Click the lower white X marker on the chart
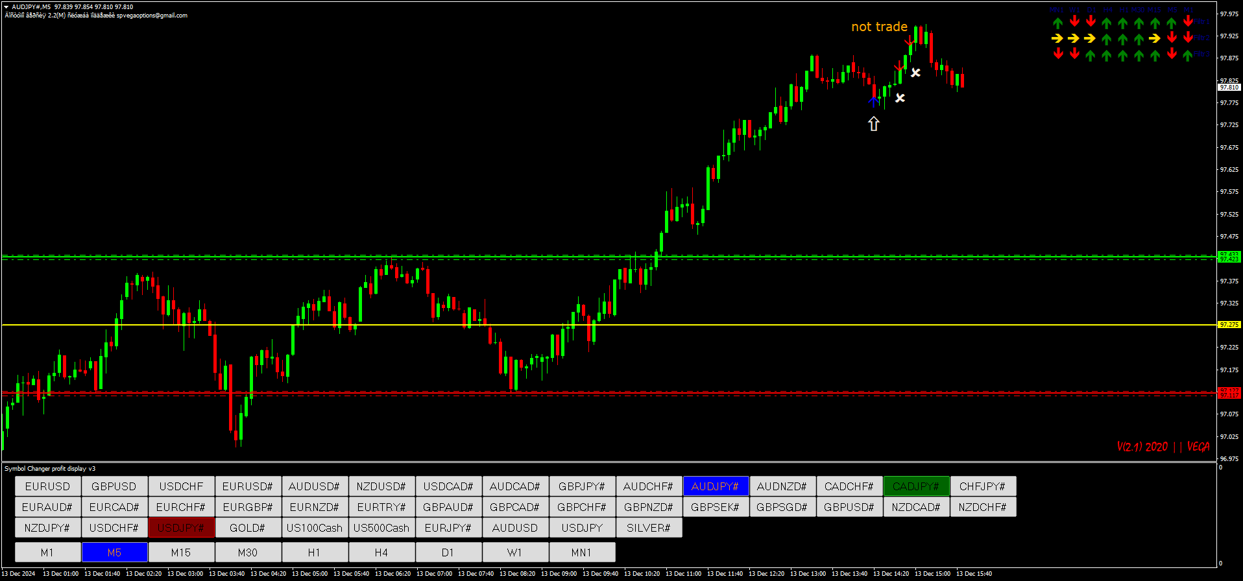 pyautogui.click(x=900, y=98)
